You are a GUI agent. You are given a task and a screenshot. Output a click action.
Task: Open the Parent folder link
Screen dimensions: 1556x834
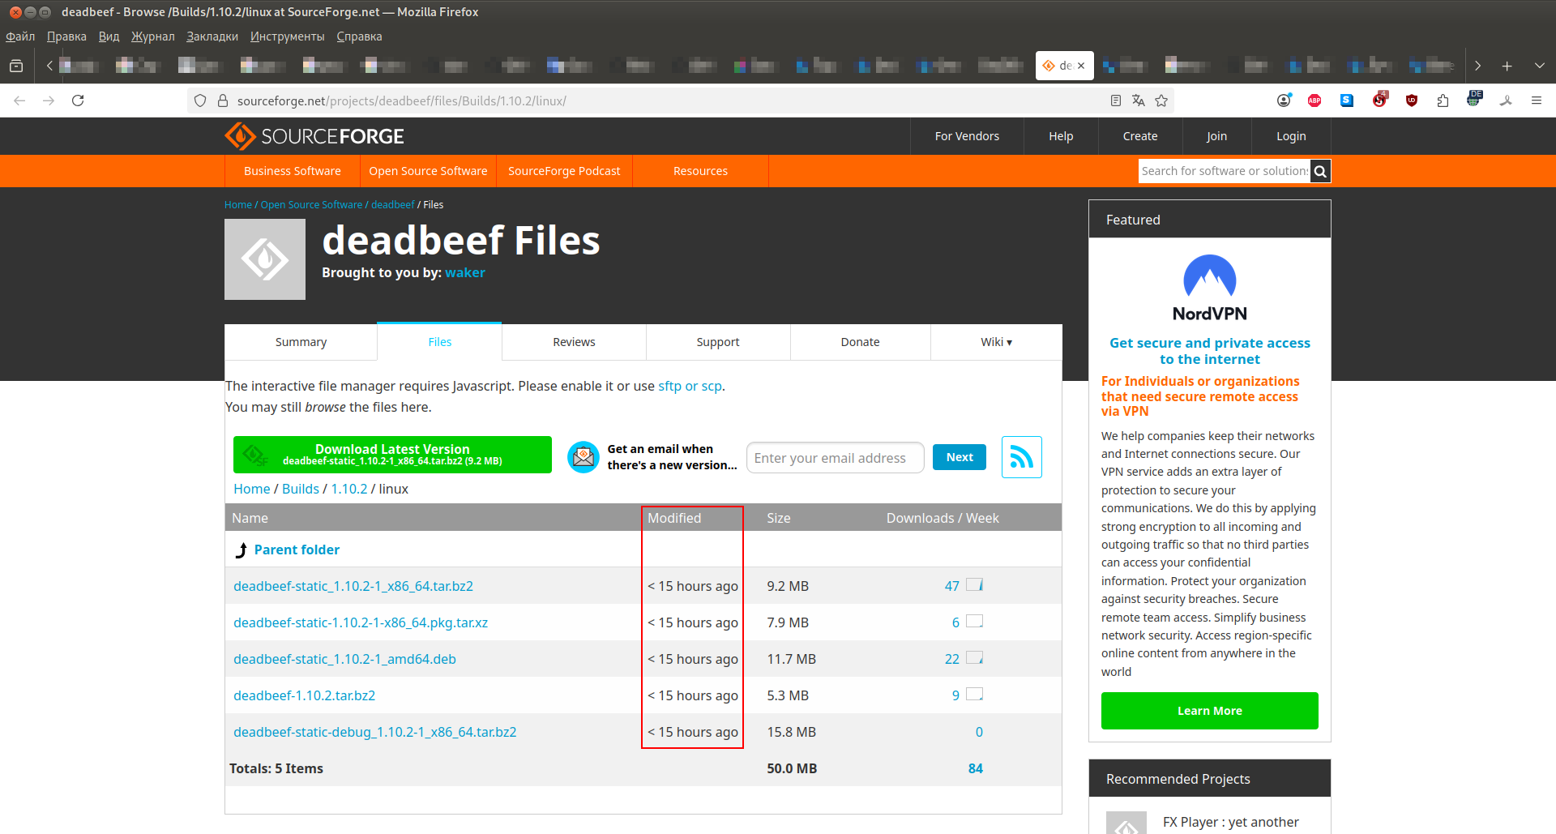297,550
